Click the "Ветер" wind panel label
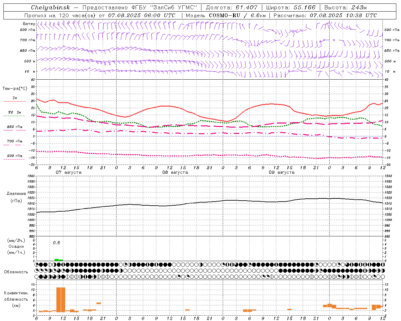The image size is (401, 321). (x=29, y=24)
